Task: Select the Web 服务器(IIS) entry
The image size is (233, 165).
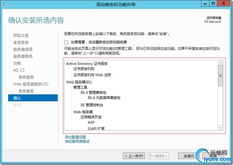Action: [79, 82]
